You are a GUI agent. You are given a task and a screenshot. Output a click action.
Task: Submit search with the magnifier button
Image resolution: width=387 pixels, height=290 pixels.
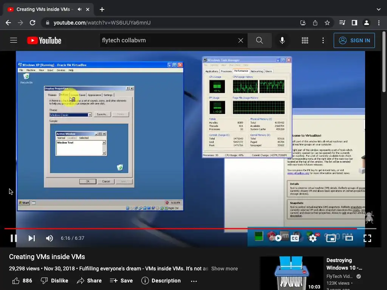pos(259,40)
